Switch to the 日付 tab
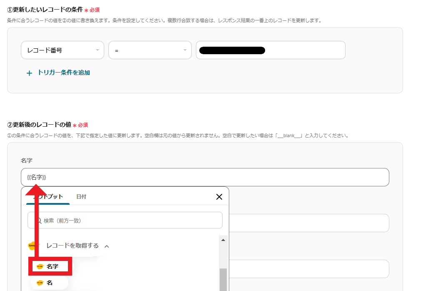 [81, 197]
